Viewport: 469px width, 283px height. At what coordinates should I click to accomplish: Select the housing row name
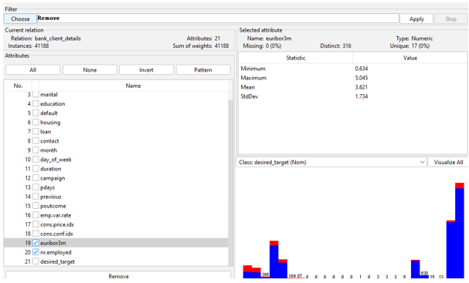tap(50, 123)
